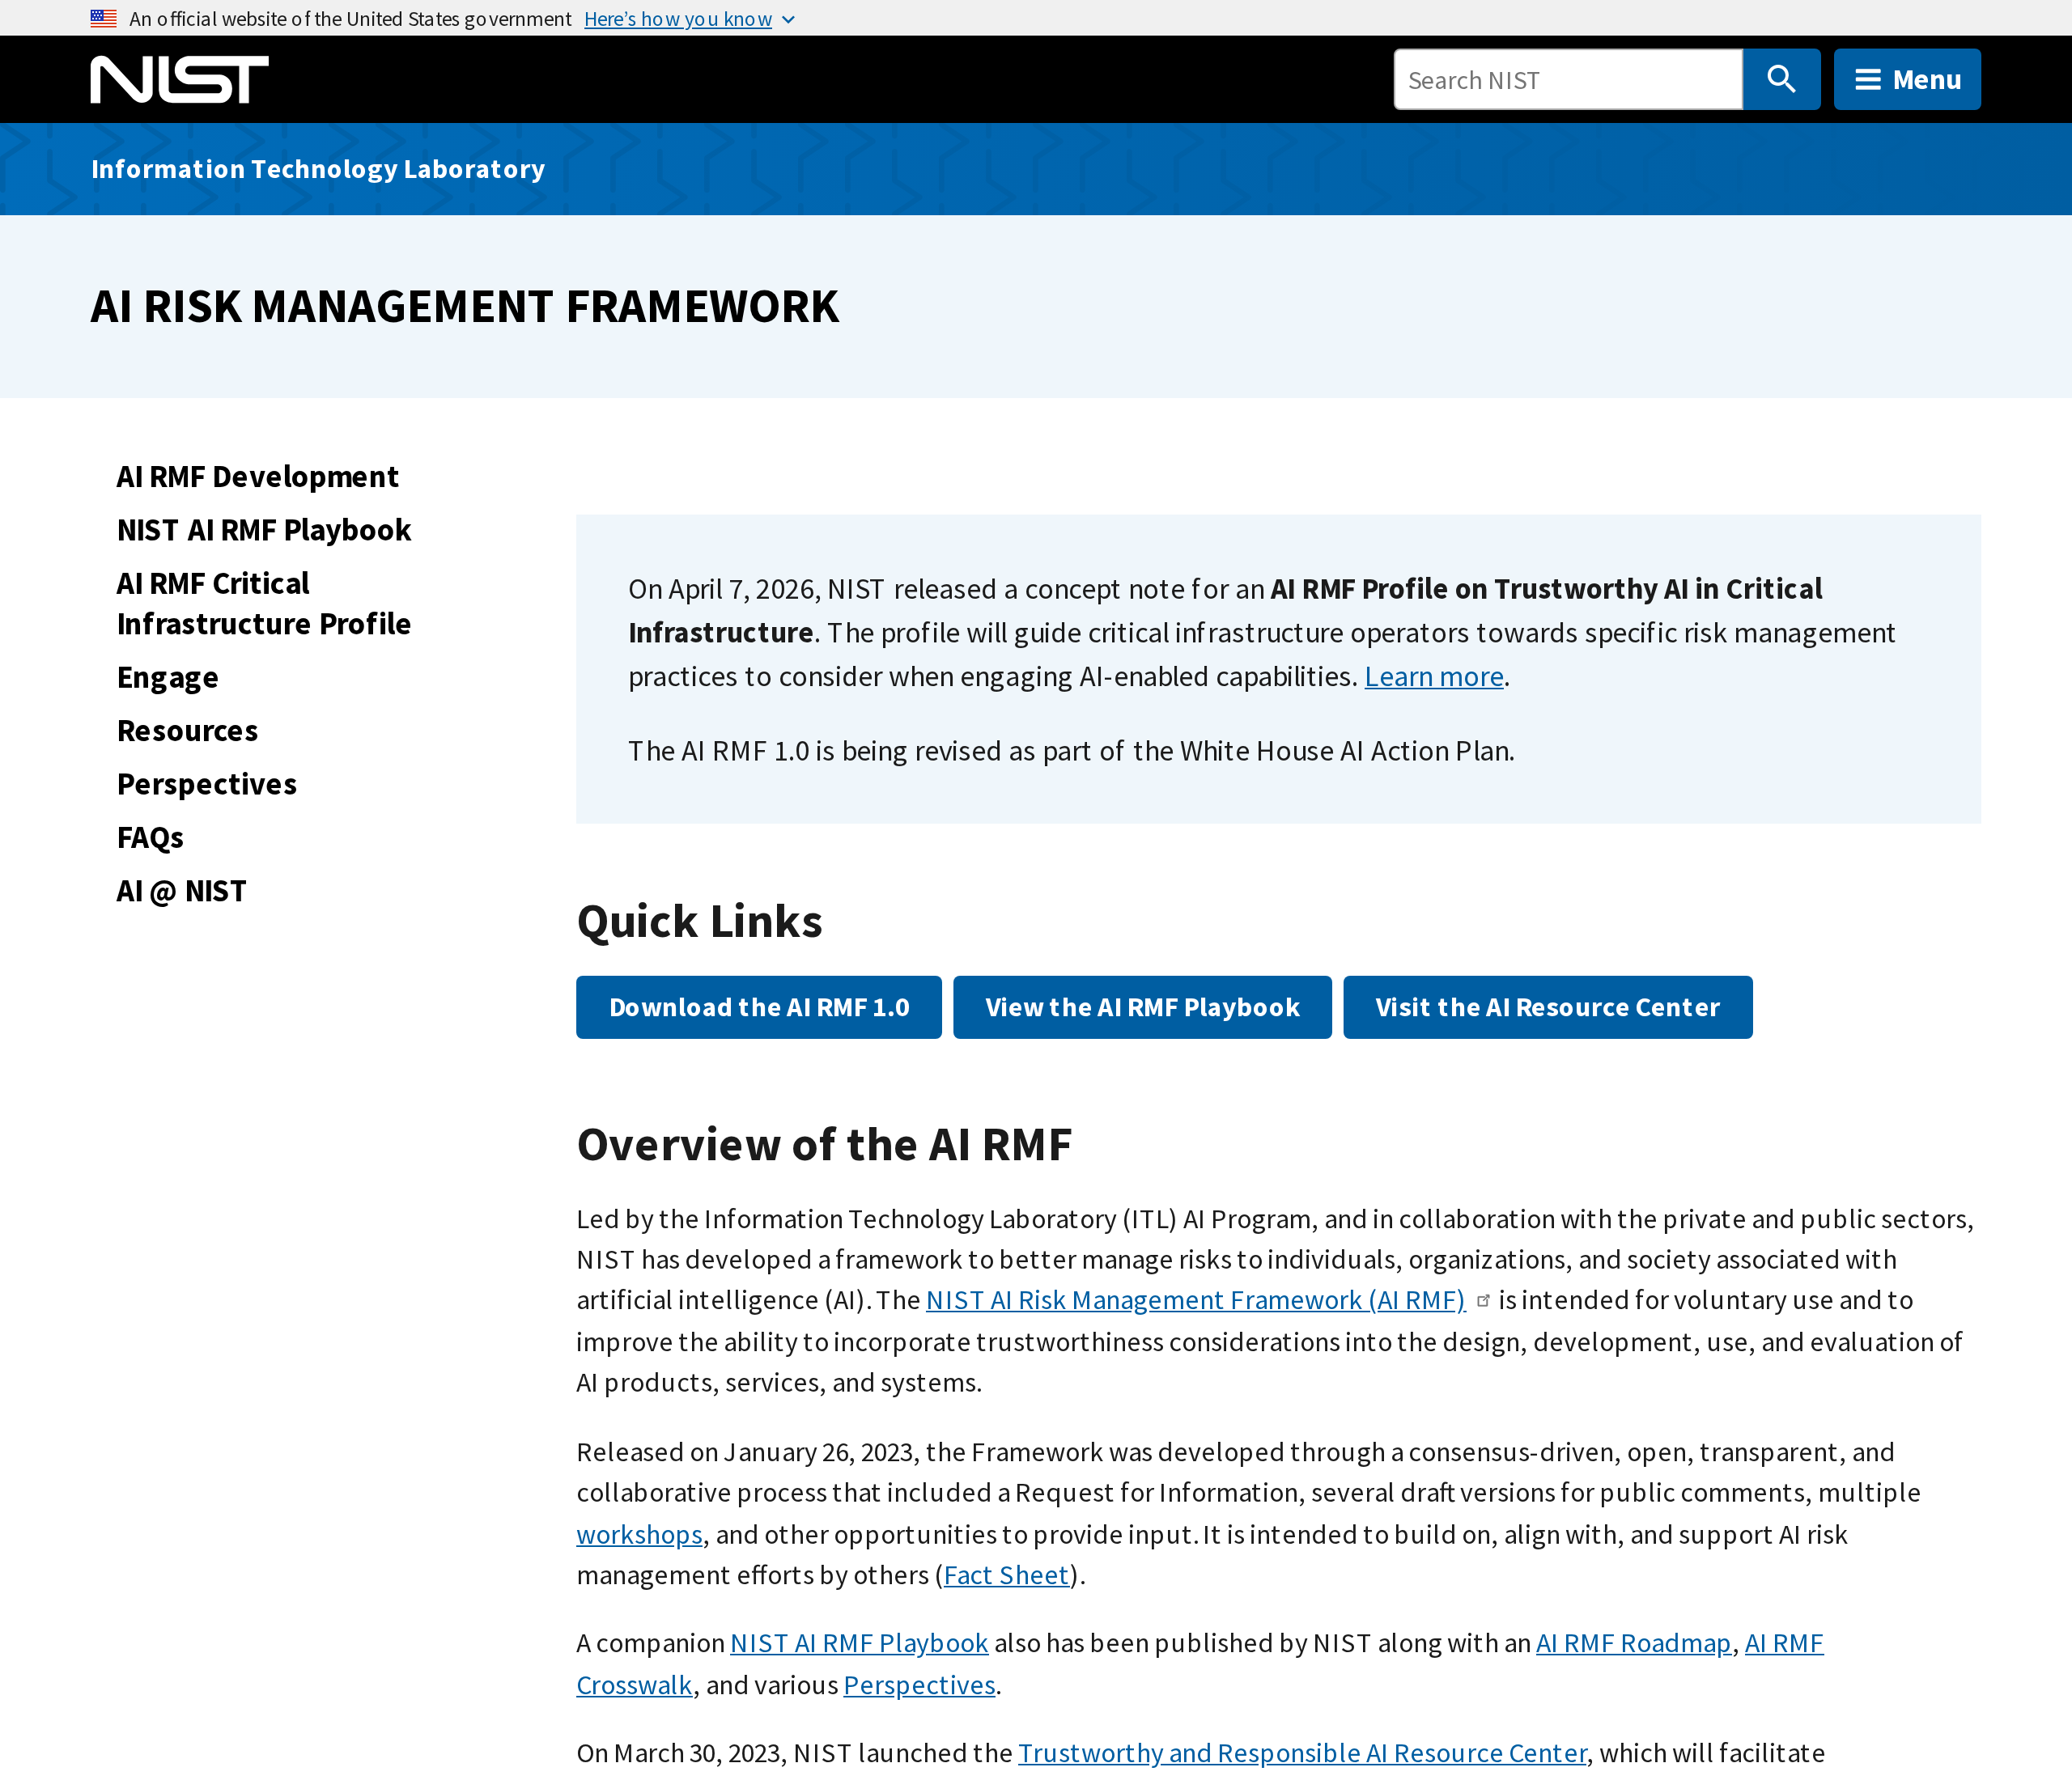Open Resources sidebar item
Image resolution: width=2072 pixels, height=1780 pixels.
188,731
